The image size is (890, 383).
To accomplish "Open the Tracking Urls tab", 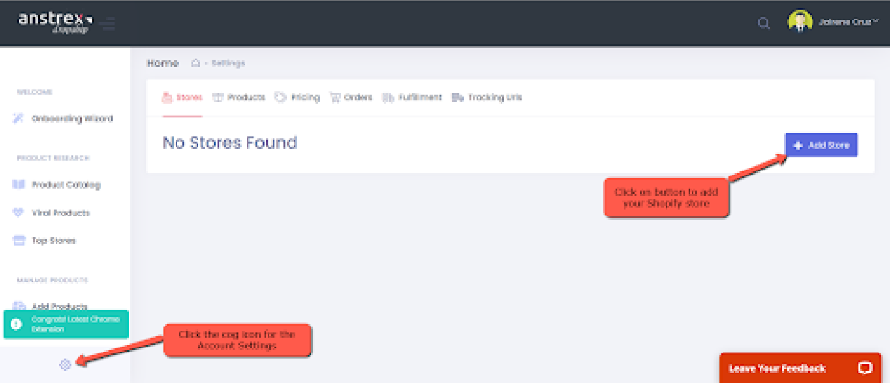I will 487,97.
